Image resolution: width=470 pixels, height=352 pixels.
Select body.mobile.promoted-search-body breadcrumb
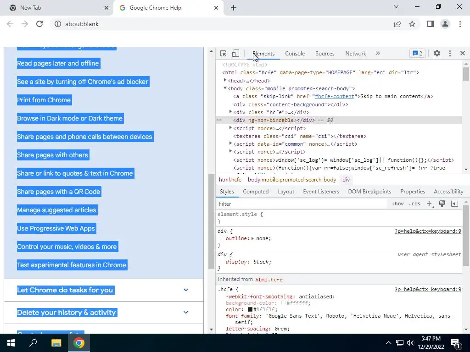(291, 180)
